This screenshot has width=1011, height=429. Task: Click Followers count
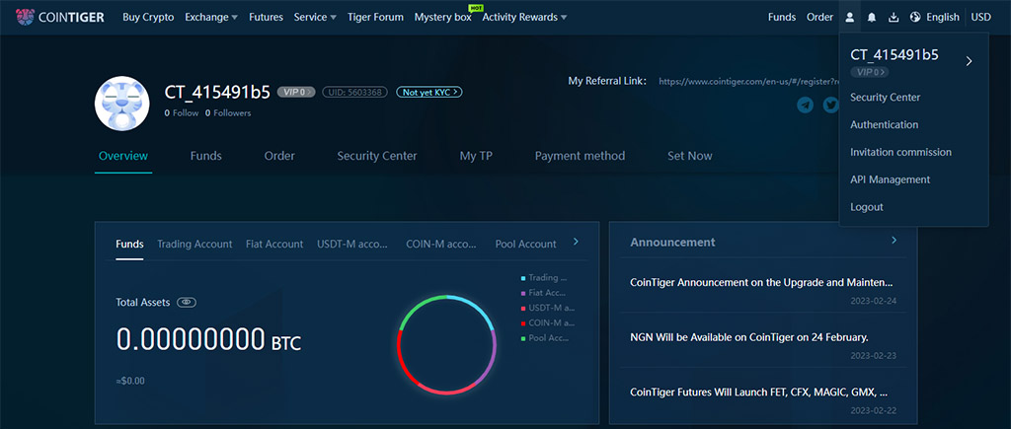(228, 113)
